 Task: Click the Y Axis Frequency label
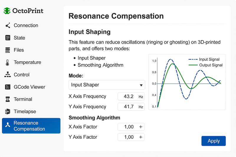87,107
